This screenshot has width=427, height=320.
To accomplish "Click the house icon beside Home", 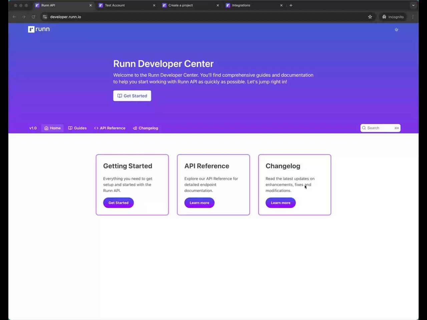I will click(46, 128).
